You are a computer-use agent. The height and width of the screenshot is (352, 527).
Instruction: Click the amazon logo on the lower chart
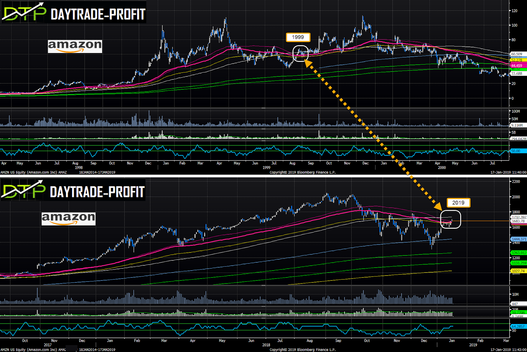pyautogui.click(x=69, y=219)
